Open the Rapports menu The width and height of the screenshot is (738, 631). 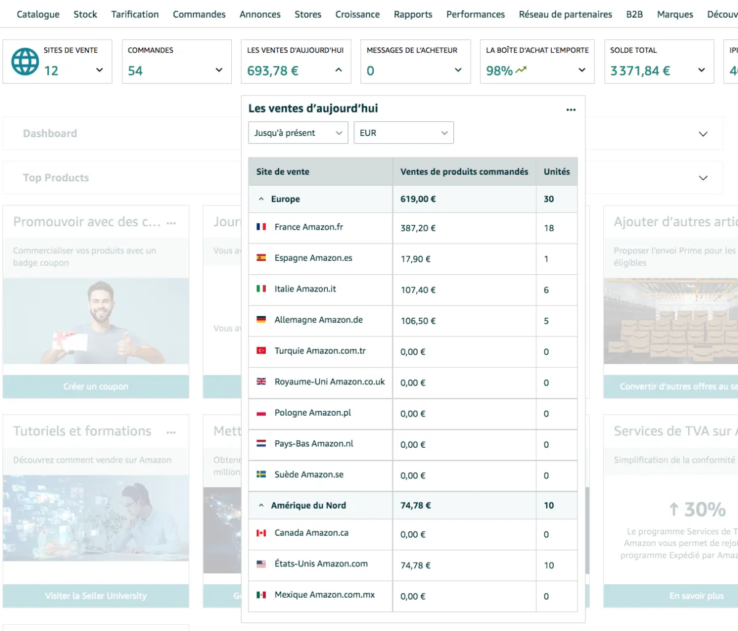(x=413, y=14)
